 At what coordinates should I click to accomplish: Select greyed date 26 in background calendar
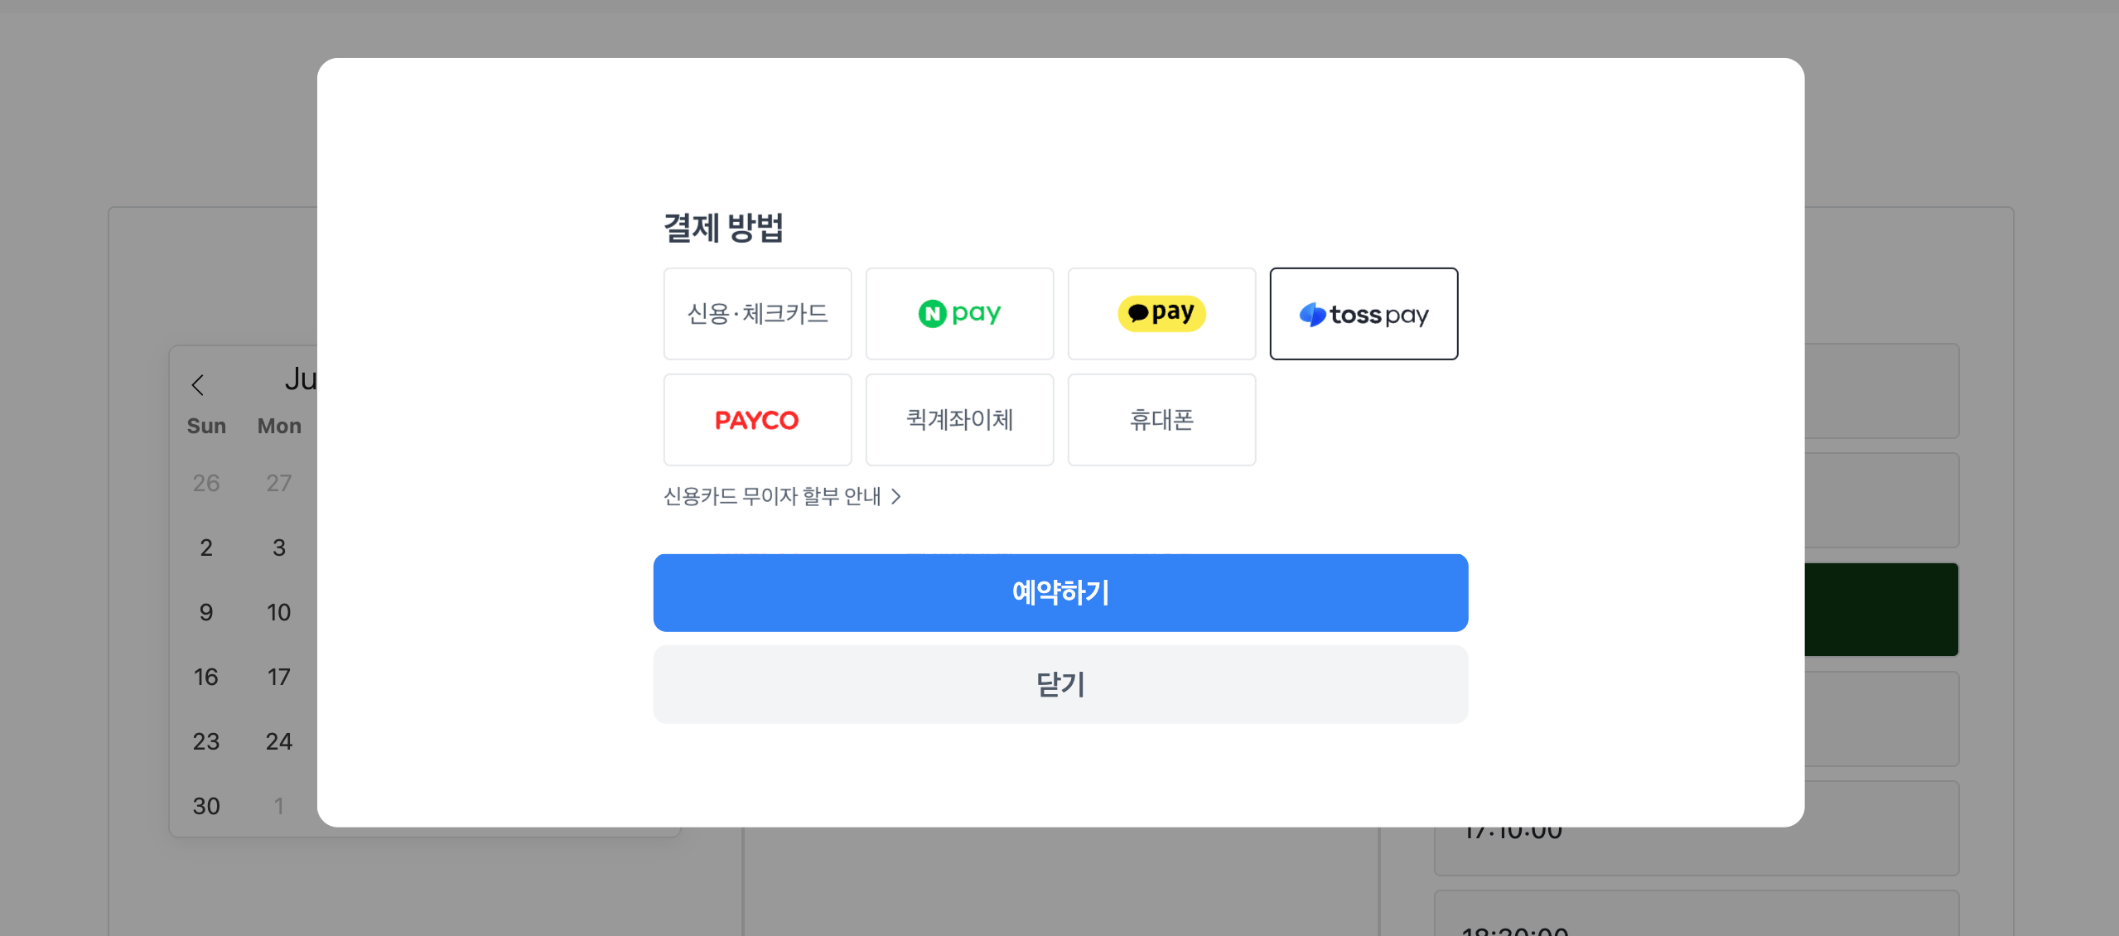point(206,483)
